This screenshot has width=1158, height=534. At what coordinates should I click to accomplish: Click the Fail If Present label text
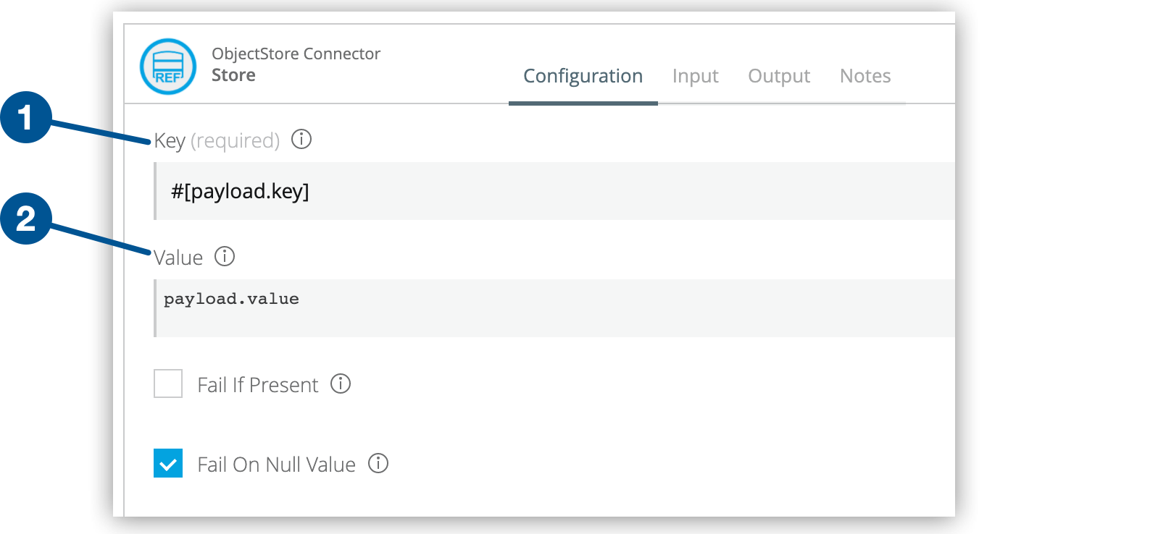click(258, 385)
